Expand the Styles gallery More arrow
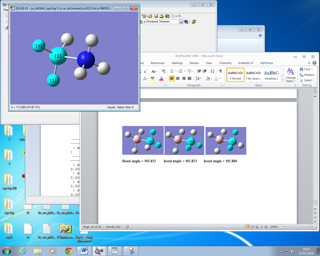 coord(283,80)
